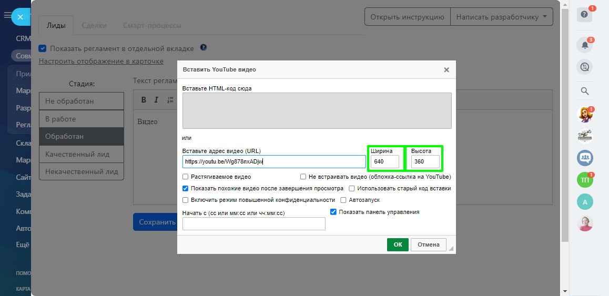Open the chat feed bubble icon

pyautogui.click(x=584, y=67)
